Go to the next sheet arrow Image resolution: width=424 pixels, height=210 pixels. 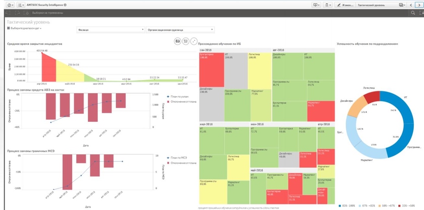(418, 5)
